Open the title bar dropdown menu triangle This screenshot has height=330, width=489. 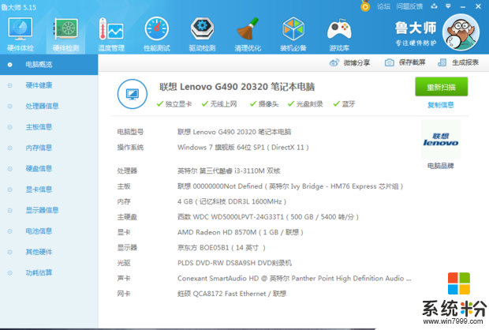click(448, 6)
